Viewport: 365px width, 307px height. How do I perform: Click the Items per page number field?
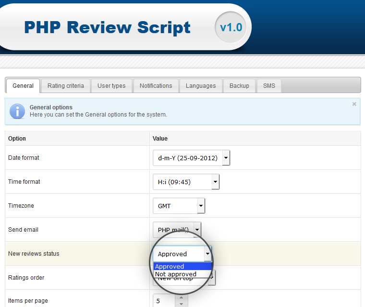pyautogui.click(x=164, y=301)
